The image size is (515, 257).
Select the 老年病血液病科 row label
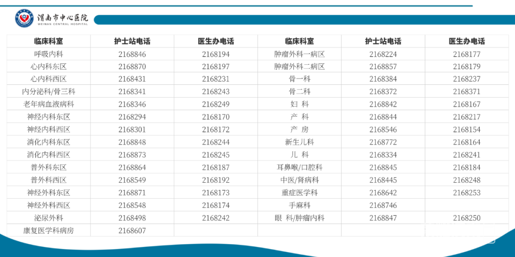[x=48, y=104]
